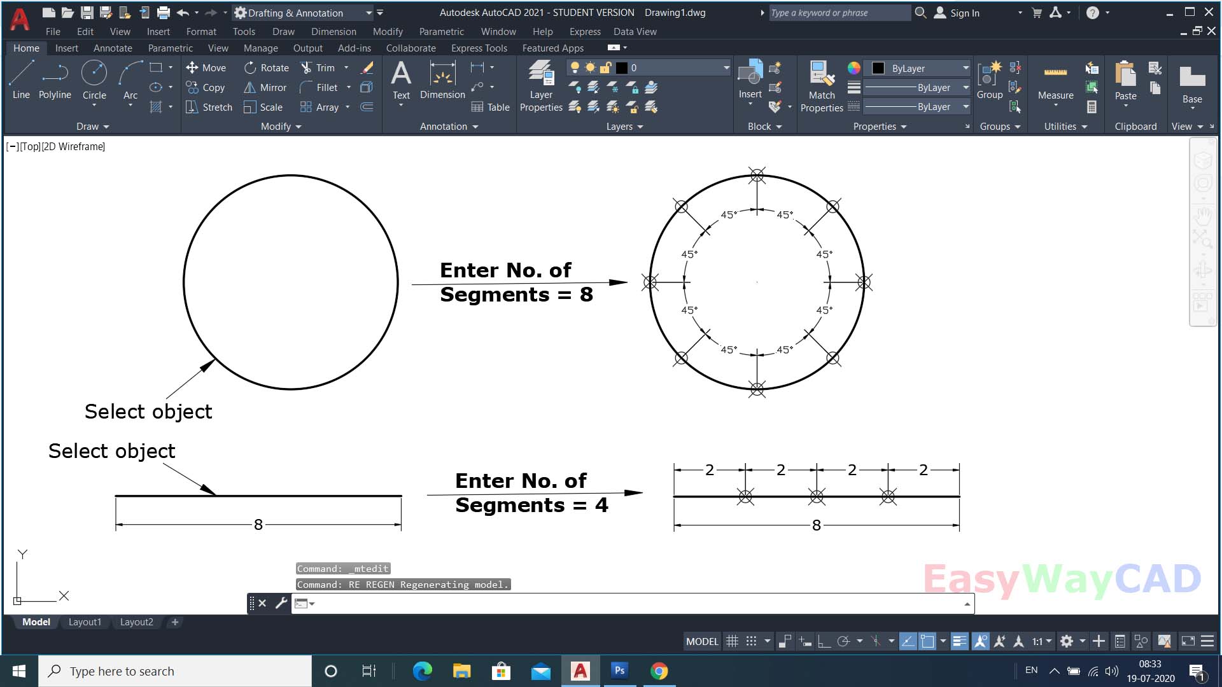This screenshot has height=687, width=1222.
Task: Switch to the Parametric ribbon tab
Action: 170,48
